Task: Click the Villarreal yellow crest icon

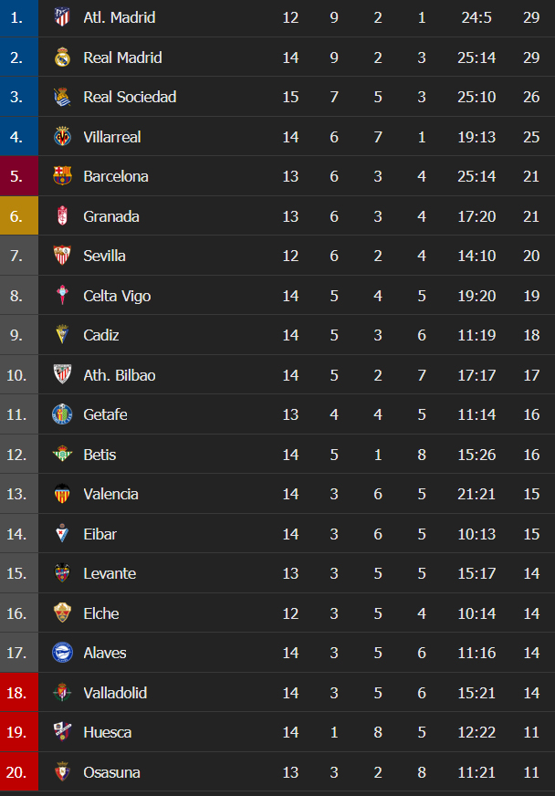Action: pos(62,137)
